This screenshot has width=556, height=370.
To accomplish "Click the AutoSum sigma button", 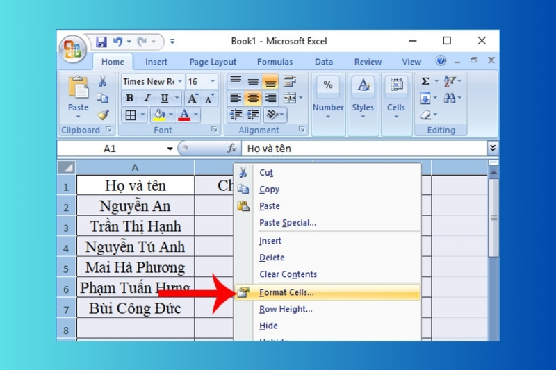I will click(x=425, y=81).
